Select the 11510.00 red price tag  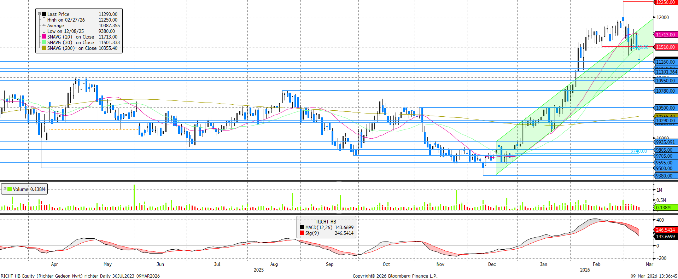[665, 47]
